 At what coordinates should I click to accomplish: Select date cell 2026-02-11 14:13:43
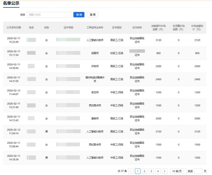(x=14, y=118)
